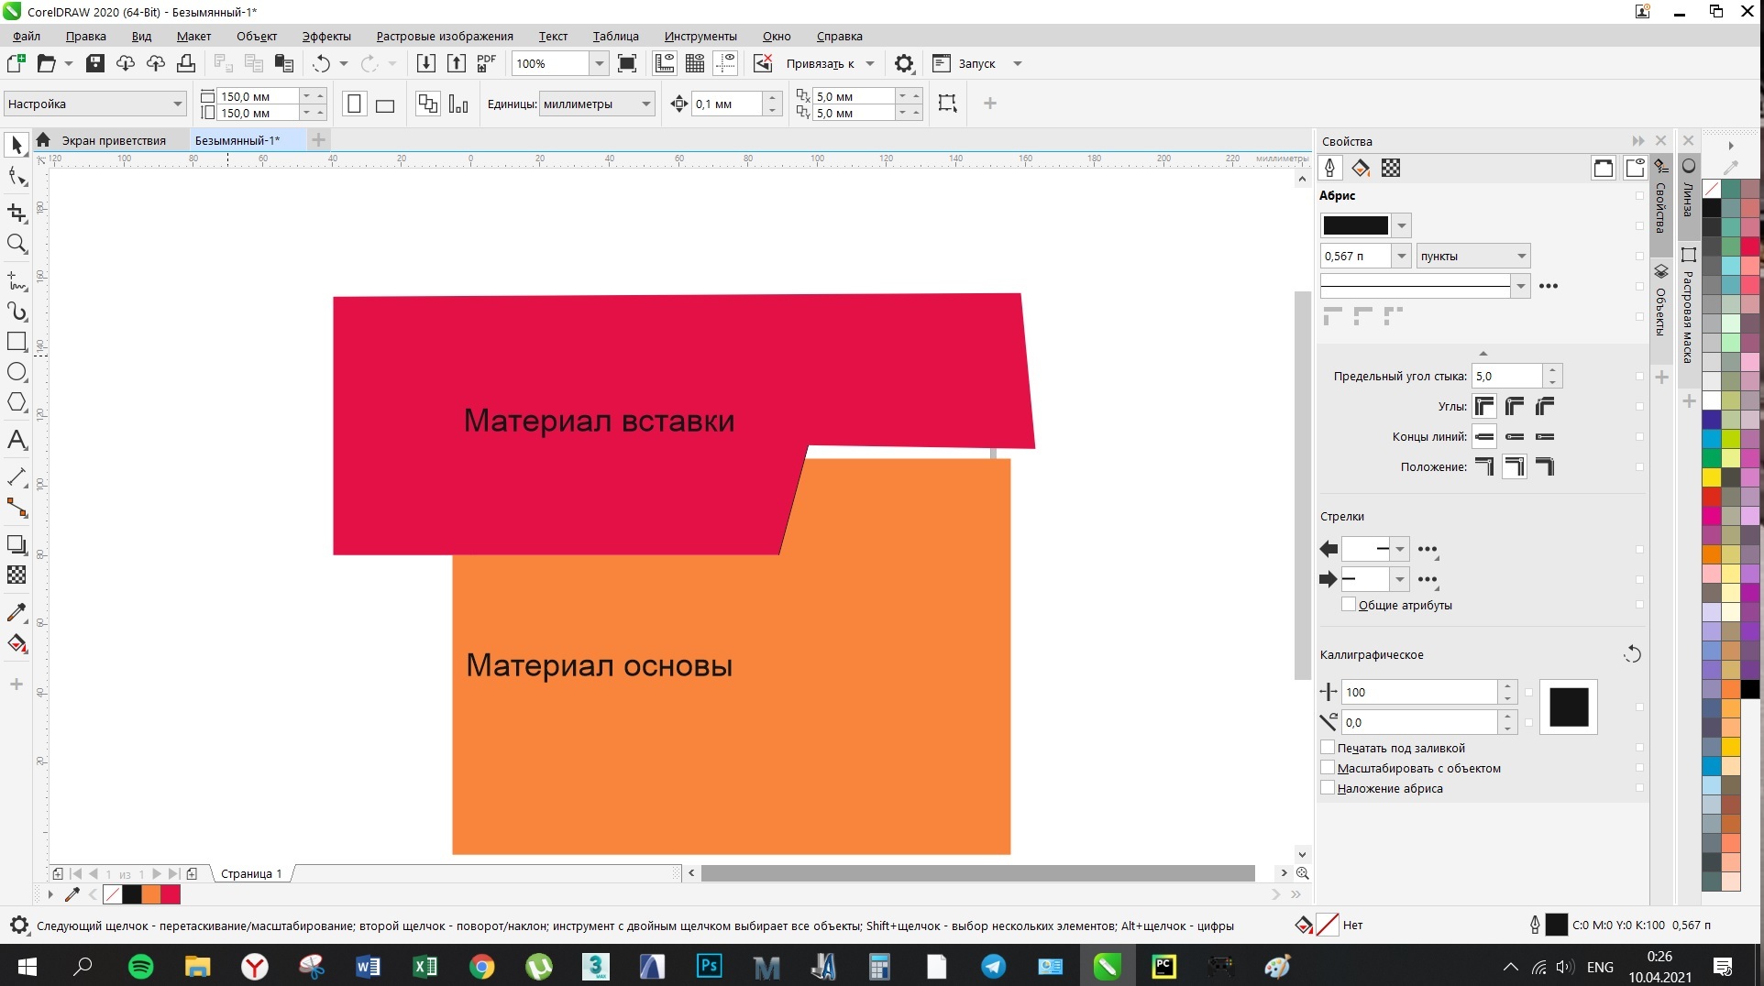Select the Pick tool in the toolbox

click(17, 145)
